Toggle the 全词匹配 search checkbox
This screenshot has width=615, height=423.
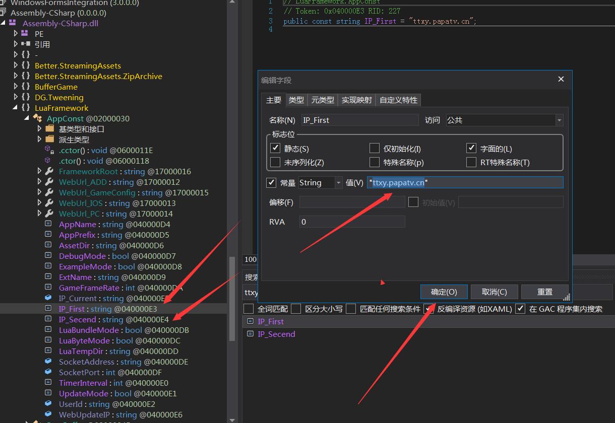point(249,309)
